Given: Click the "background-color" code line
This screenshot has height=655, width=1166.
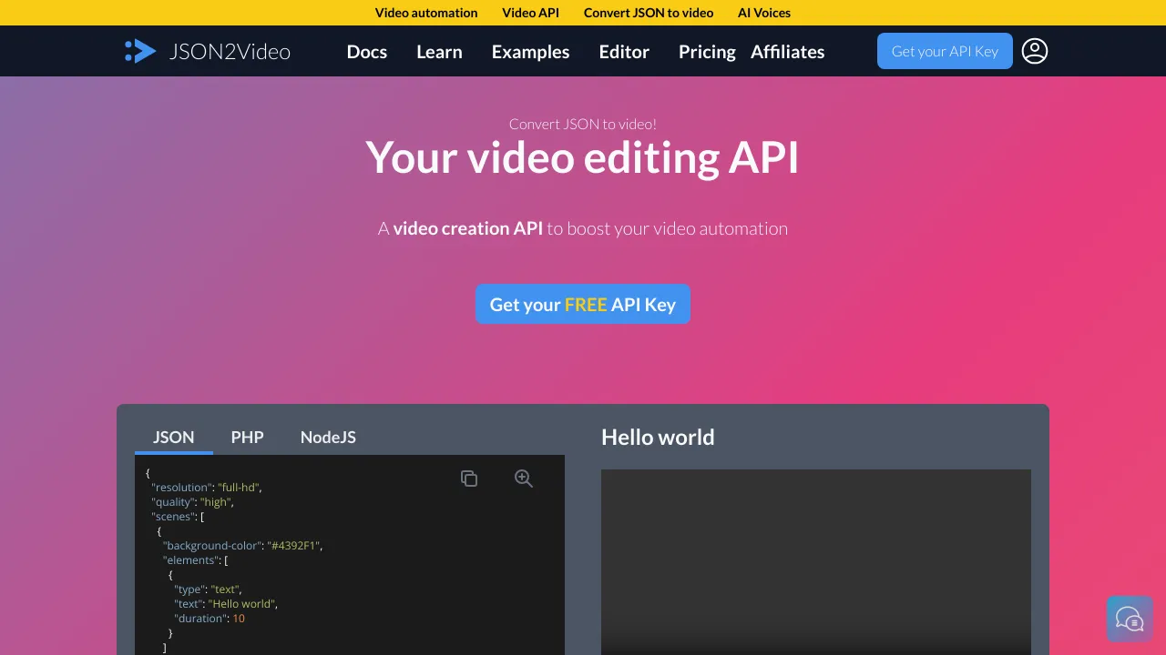Looking at the screenshot, I should tap(243, 546).
